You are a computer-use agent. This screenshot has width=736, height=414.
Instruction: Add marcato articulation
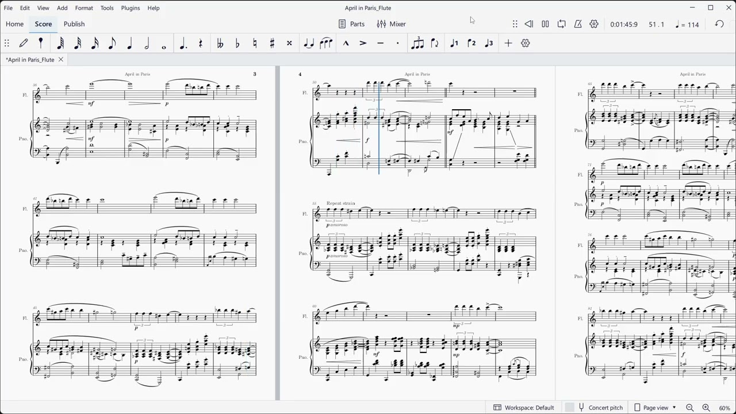pyautogui.click(x=346, y=43)
